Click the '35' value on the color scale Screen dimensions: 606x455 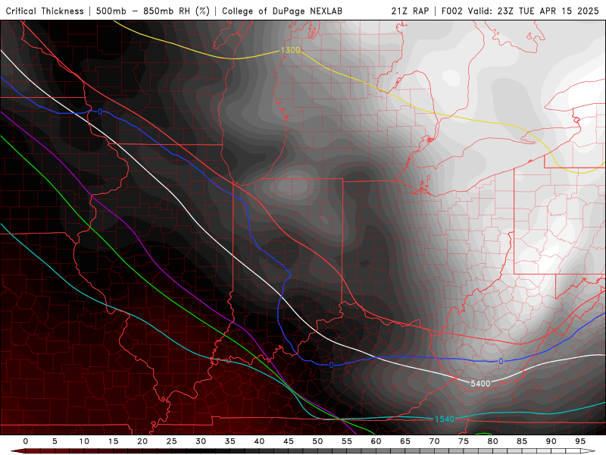click(x=230, y=441)
